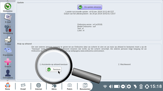Image resolution: width=163 pixels, height=91 pixels.
Task: Click the back arrow icon in taskbar
Action: point(135,87)
